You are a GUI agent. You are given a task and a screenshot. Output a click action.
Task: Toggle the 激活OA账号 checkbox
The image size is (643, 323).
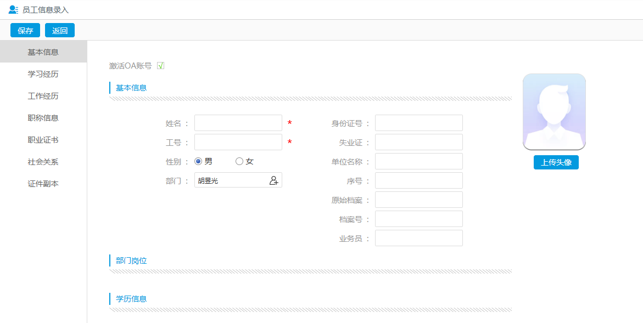click(x=161, y=66)
